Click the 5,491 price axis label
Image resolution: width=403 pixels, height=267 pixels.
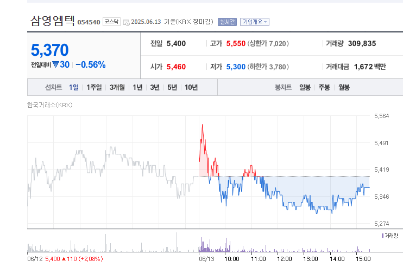pyautogui.click(x=382, y=143)
